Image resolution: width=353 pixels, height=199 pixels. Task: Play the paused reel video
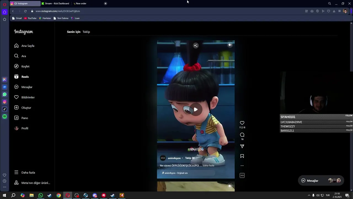tap(196, 109)
